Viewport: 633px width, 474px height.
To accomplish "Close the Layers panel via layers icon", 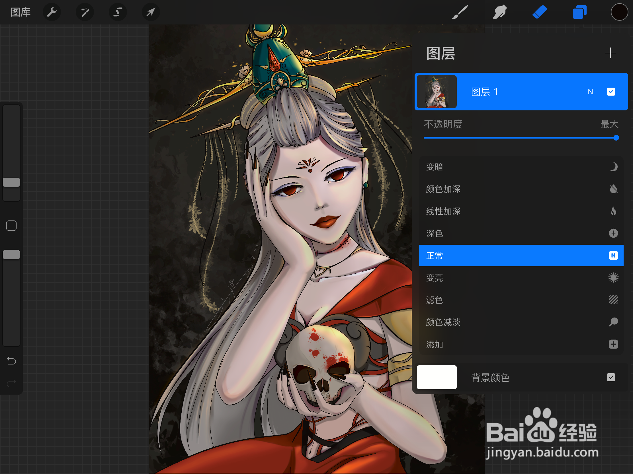I will click(579, 12).
